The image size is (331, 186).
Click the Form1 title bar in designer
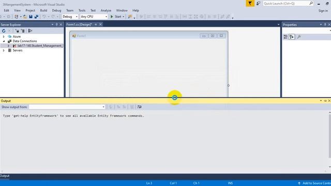coord(149,36)
